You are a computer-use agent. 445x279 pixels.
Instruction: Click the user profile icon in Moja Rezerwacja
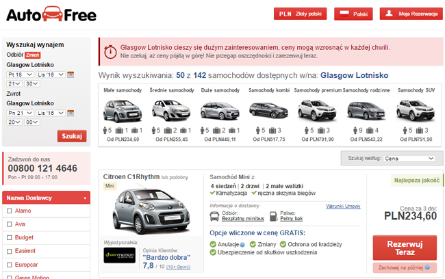tap(389, 13)
